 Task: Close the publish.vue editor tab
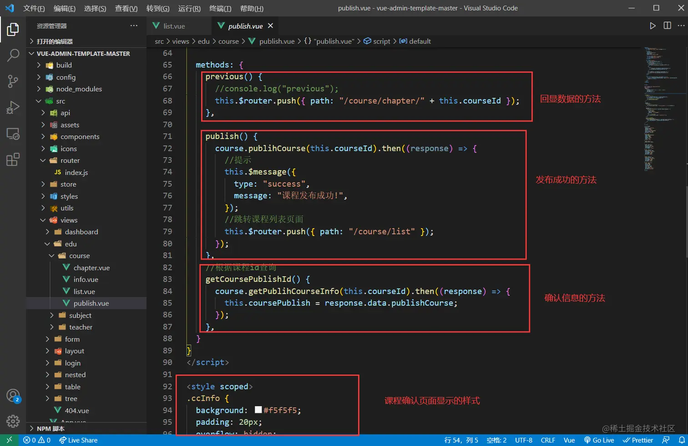(x=270, y=26)
